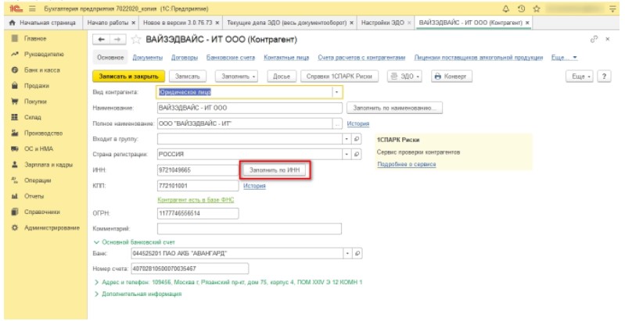
Task: Click Контрагент есть в базе ФНС link
Action: (196, 200)
